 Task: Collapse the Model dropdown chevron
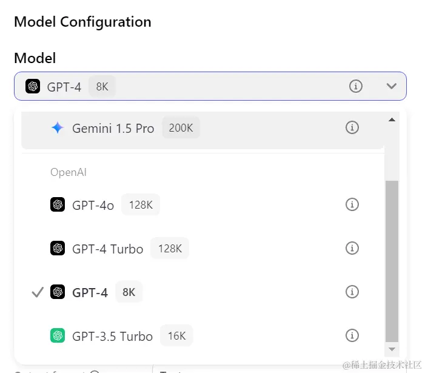click(x=392, y=86)
